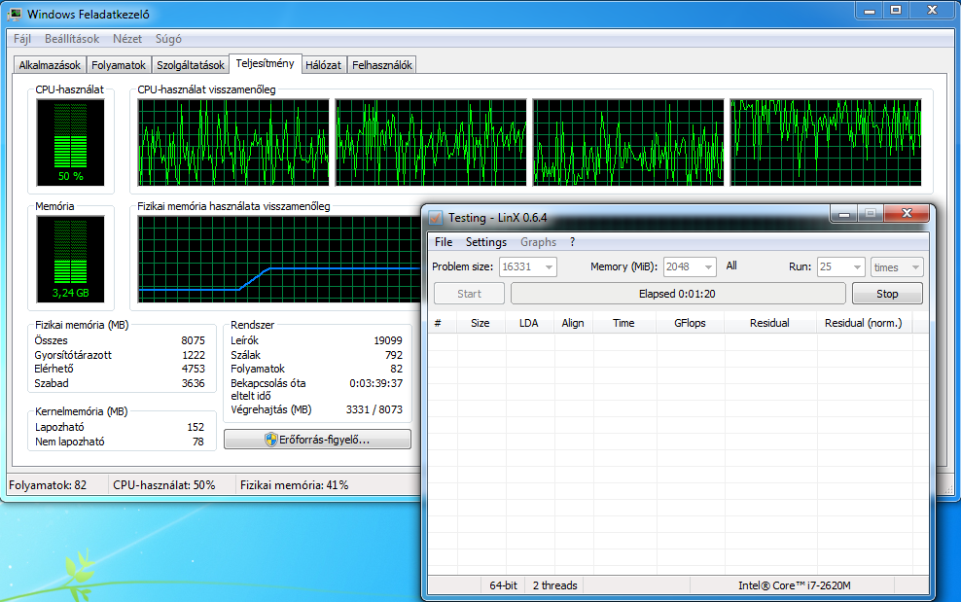The image size is (961, 602).
Task: Click the fourth CPU history graph
Action: click(826, 142)
